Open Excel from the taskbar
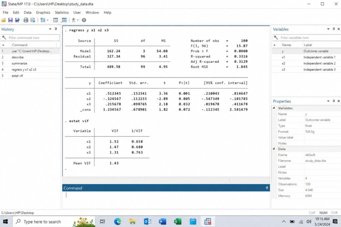Screen dimensions: 341x227 point(178,222)
